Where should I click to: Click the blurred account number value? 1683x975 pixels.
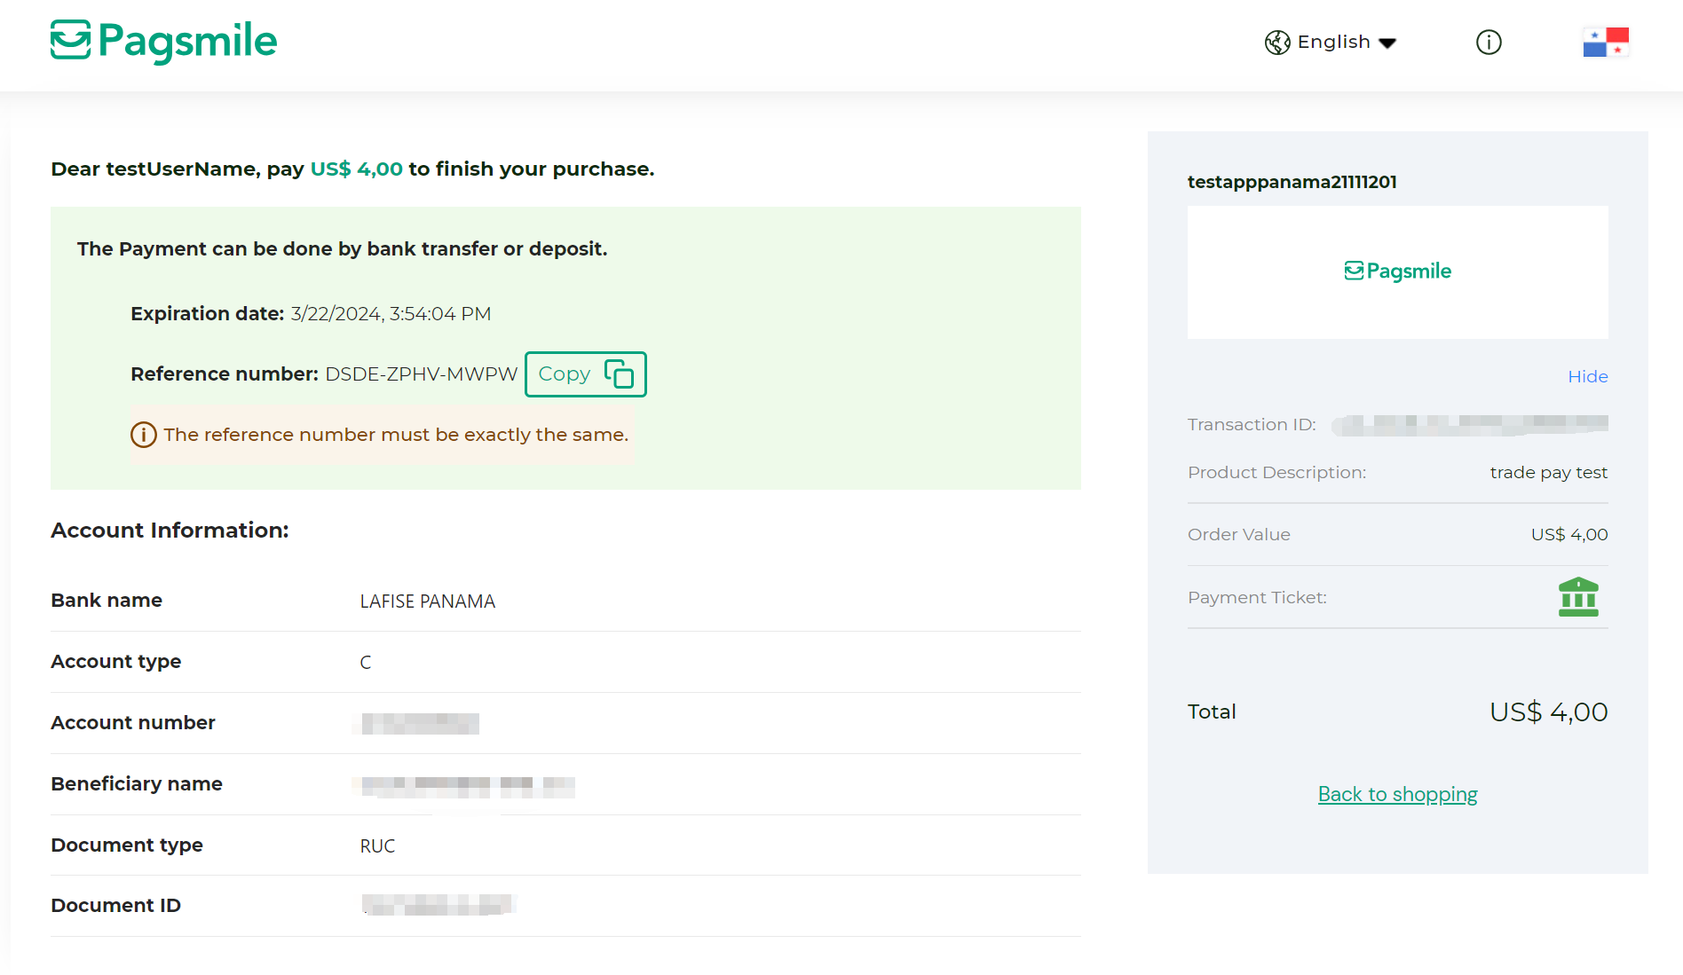tap(420, 724)
